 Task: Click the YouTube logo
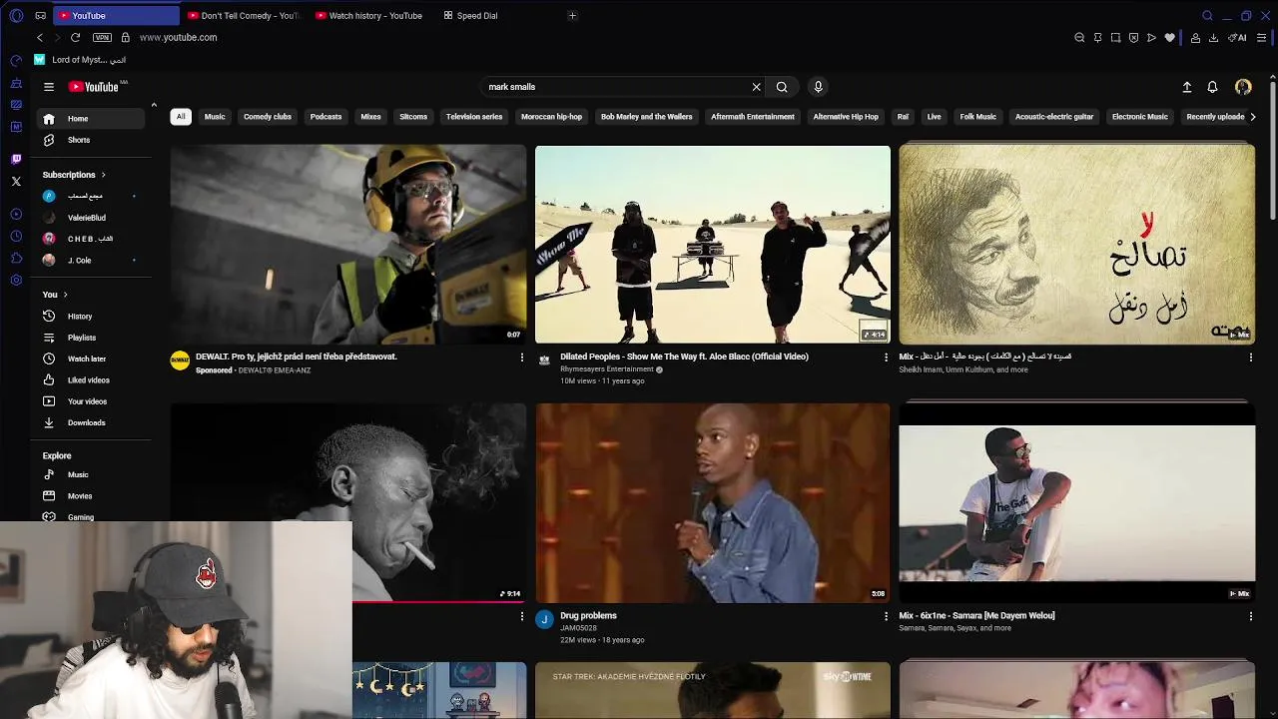point(94,87)
